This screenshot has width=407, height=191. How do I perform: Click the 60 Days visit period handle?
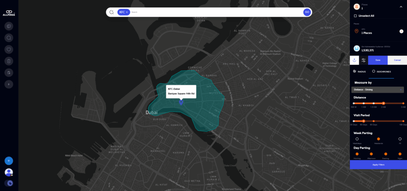[x=363, y=121]
